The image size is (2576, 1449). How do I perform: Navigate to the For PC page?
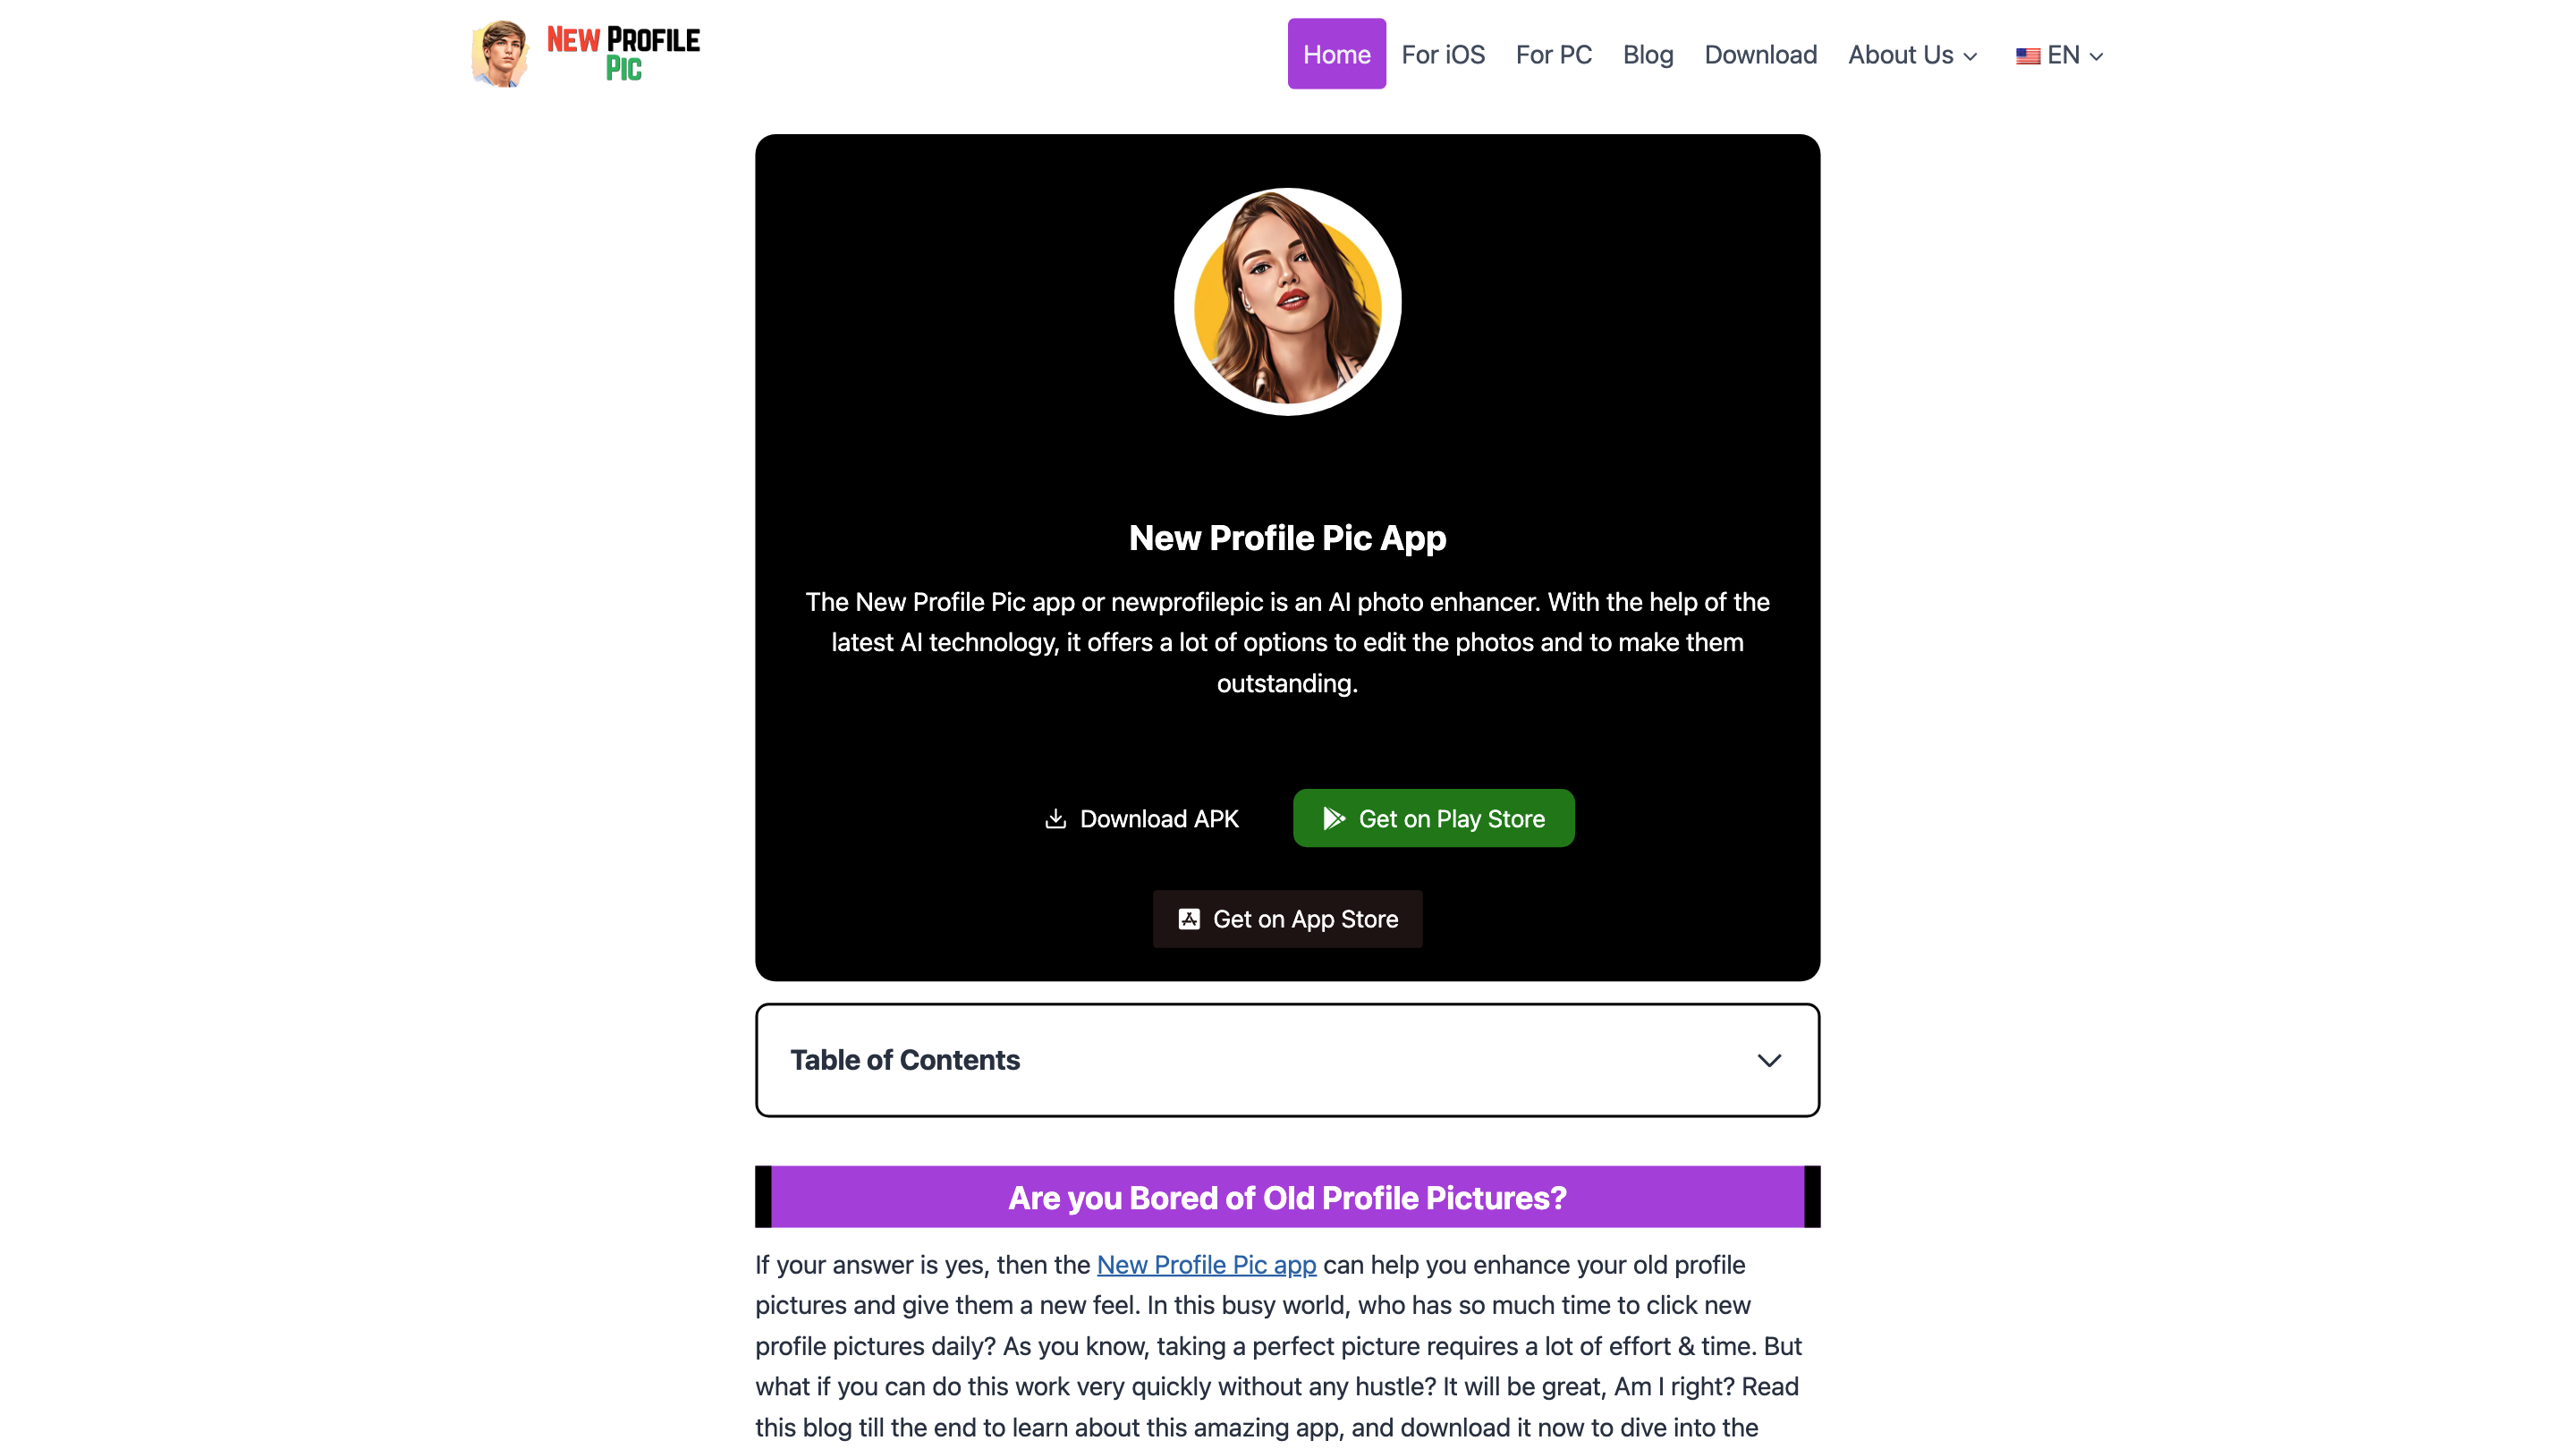click(1553, 54)
